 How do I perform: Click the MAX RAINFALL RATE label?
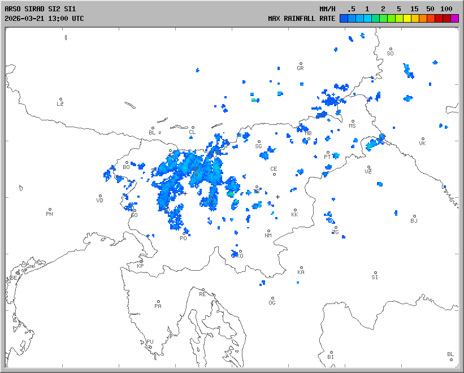pyautogui.click(x=301, y=19)
